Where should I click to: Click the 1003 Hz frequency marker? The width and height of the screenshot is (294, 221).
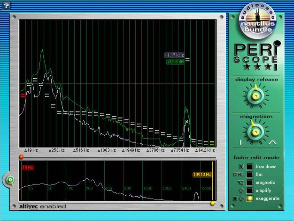pyautogui.click(x=107, y=151)
